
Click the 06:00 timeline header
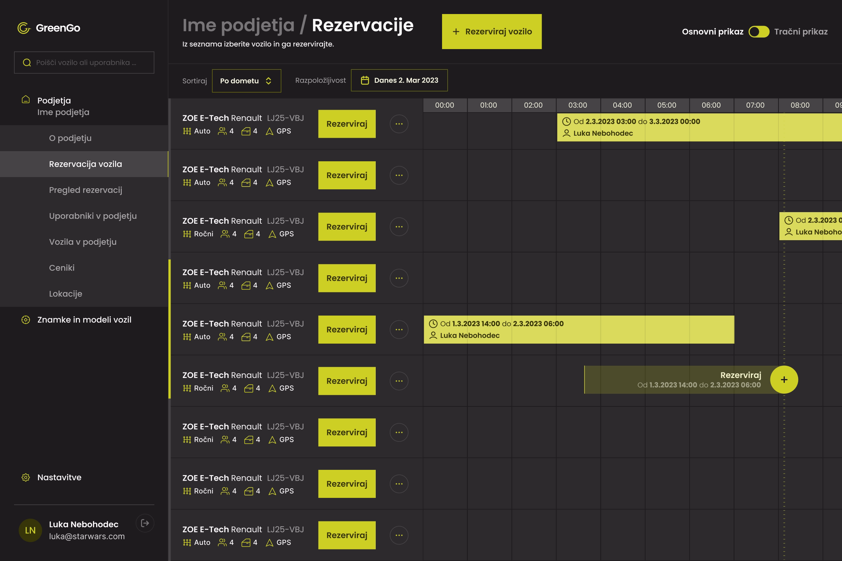tap(711, 105)
